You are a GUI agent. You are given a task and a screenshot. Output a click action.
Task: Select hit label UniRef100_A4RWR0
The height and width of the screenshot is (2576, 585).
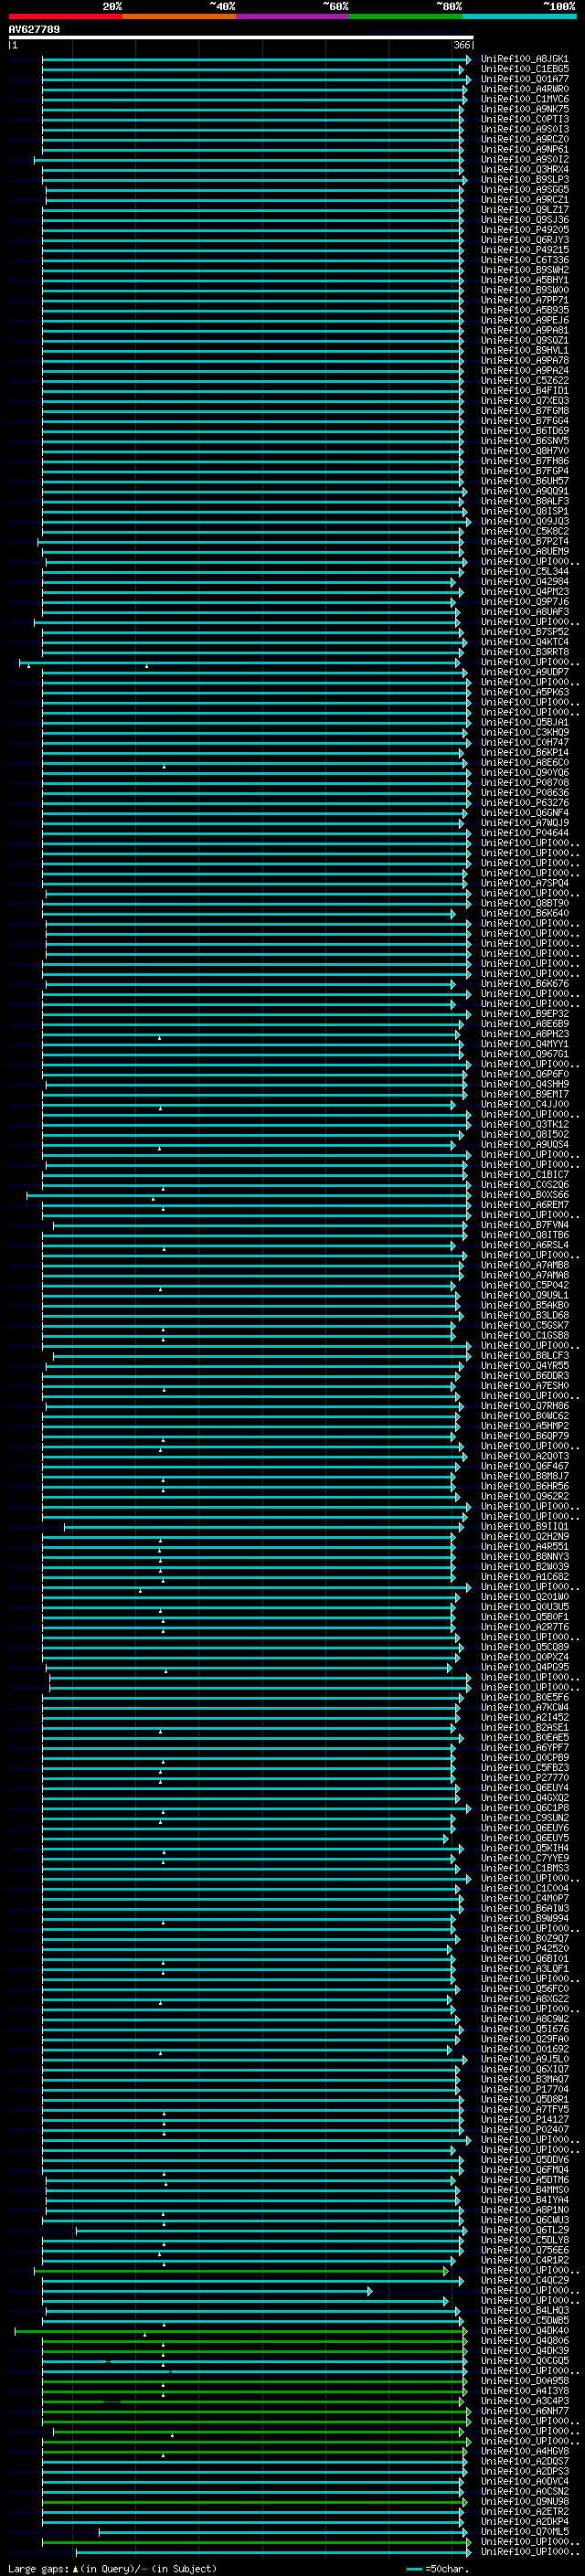coord(525,89)
